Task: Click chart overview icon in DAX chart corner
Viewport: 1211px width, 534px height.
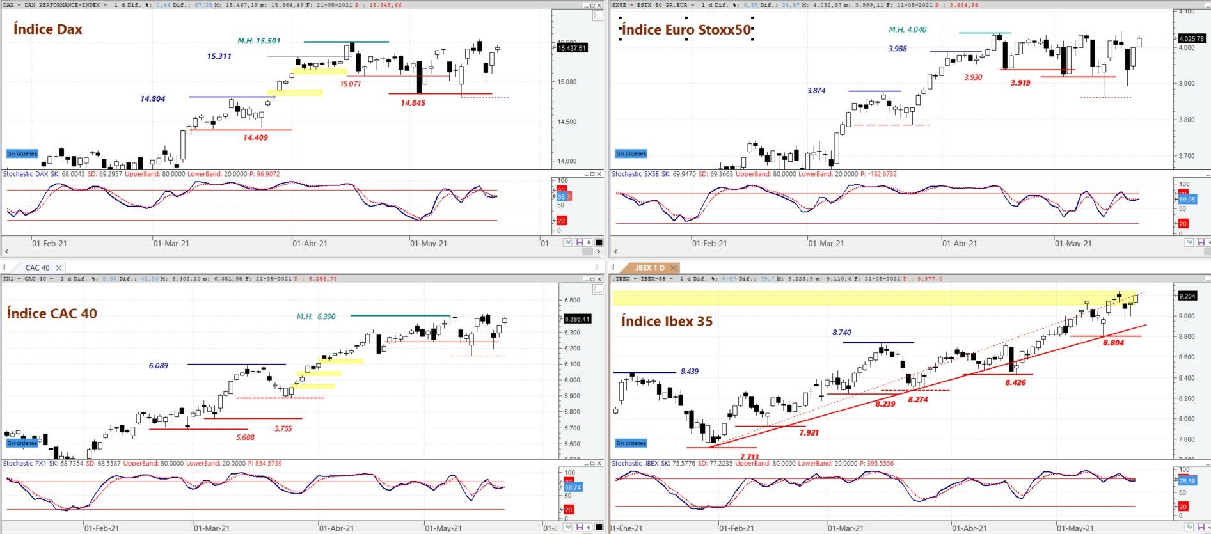Action: pyautogui.click(x=598, y=16)
